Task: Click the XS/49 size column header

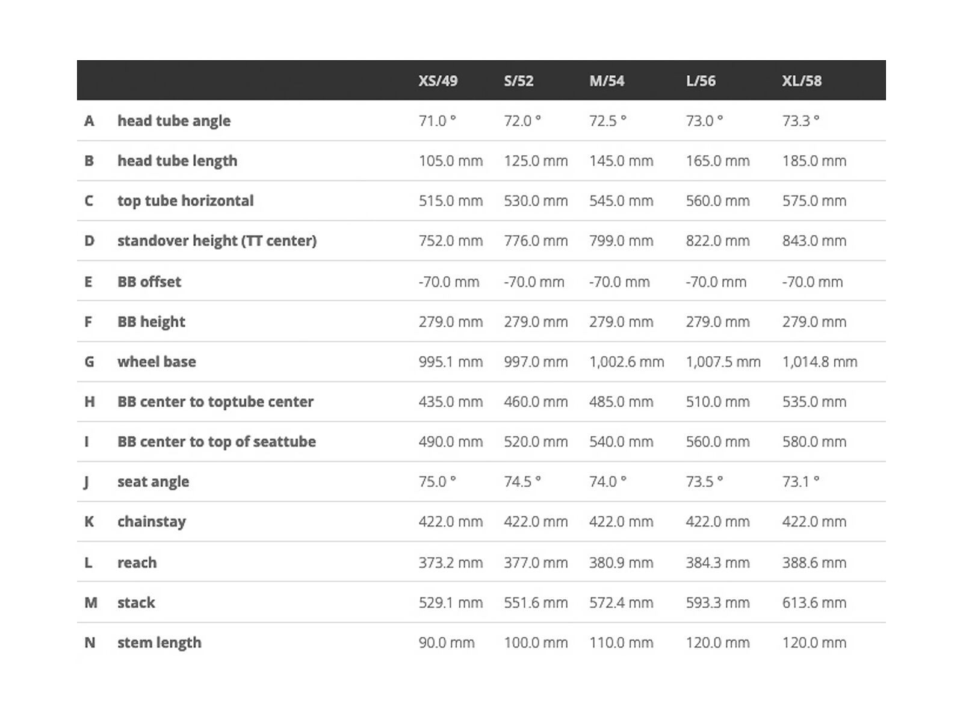Action: [x=438, y=81]
